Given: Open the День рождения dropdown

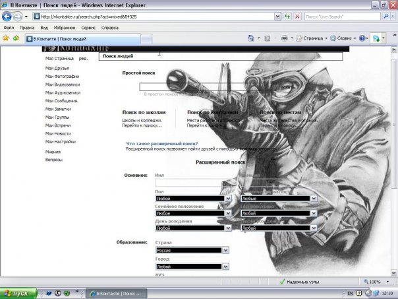Looking at the screenshot, I should click(193, 228).
